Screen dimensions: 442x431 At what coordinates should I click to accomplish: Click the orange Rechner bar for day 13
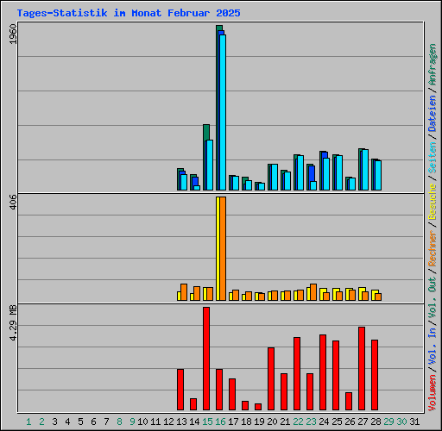[184, 292]
